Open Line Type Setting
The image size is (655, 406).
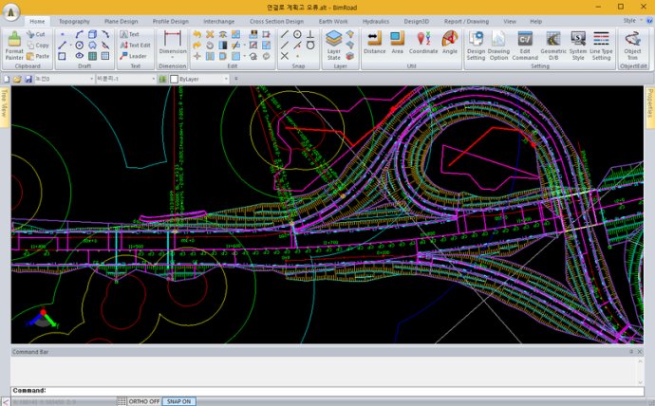[601, 46]
